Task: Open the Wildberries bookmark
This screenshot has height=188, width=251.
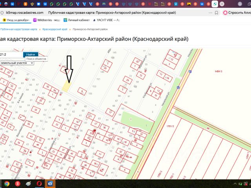Action: click(46, 20)
